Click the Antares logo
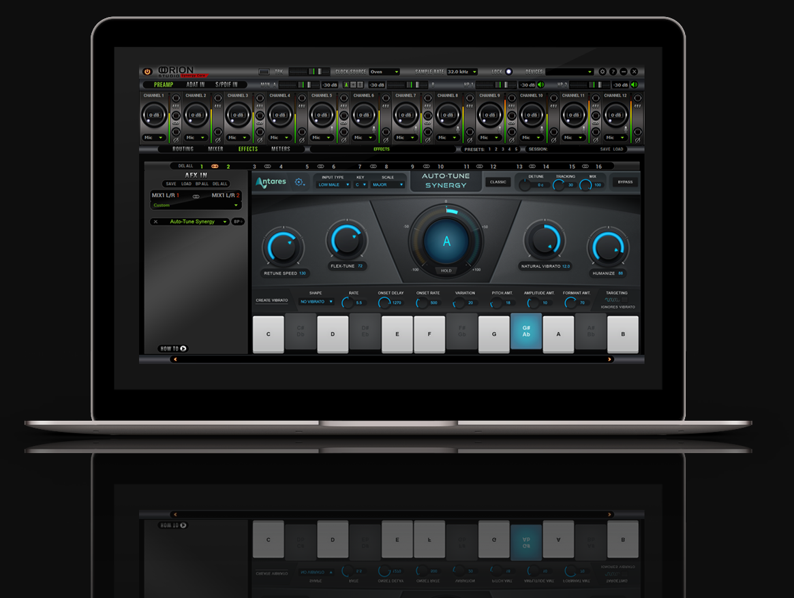Viewport: 794px width, 598px height. (271, 182)
